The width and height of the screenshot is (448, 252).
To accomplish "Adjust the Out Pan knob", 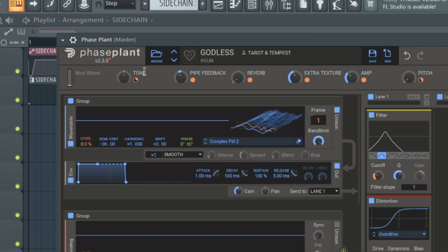I will [265, 191].
